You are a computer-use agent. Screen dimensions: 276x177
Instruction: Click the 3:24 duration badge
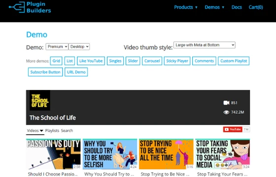click(x=246, y=167)
